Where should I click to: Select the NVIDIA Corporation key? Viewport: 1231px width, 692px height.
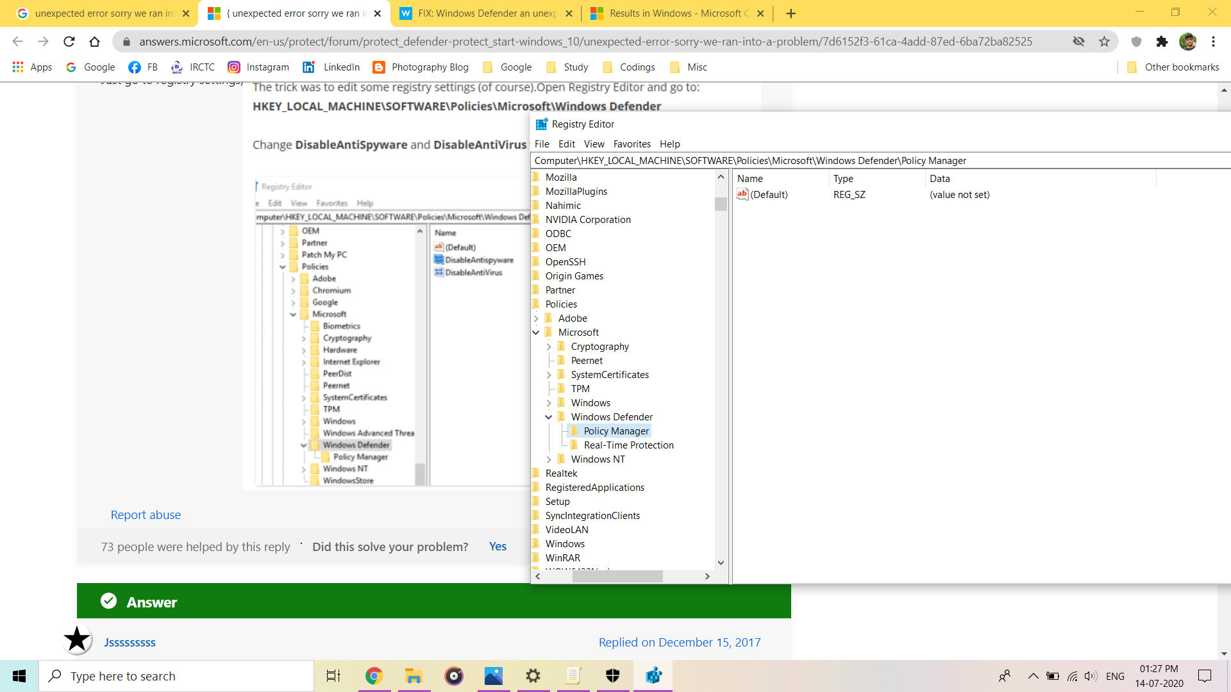(x=588, y=220)
